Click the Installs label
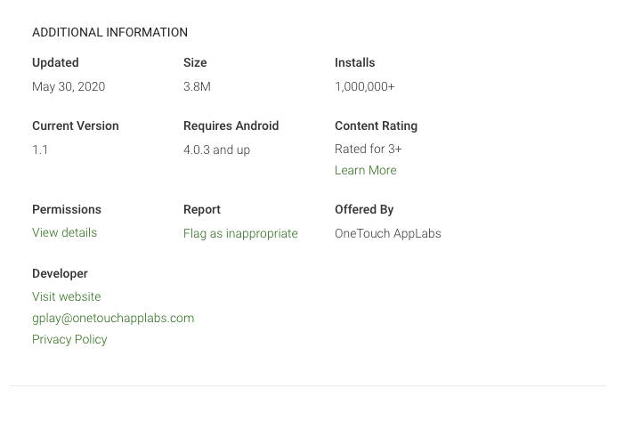Viewport: 624px width, 437px height. point(354,62)
